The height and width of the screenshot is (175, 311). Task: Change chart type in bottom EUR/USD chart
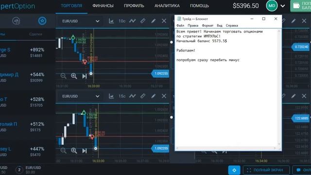click(x=111, y=96)
